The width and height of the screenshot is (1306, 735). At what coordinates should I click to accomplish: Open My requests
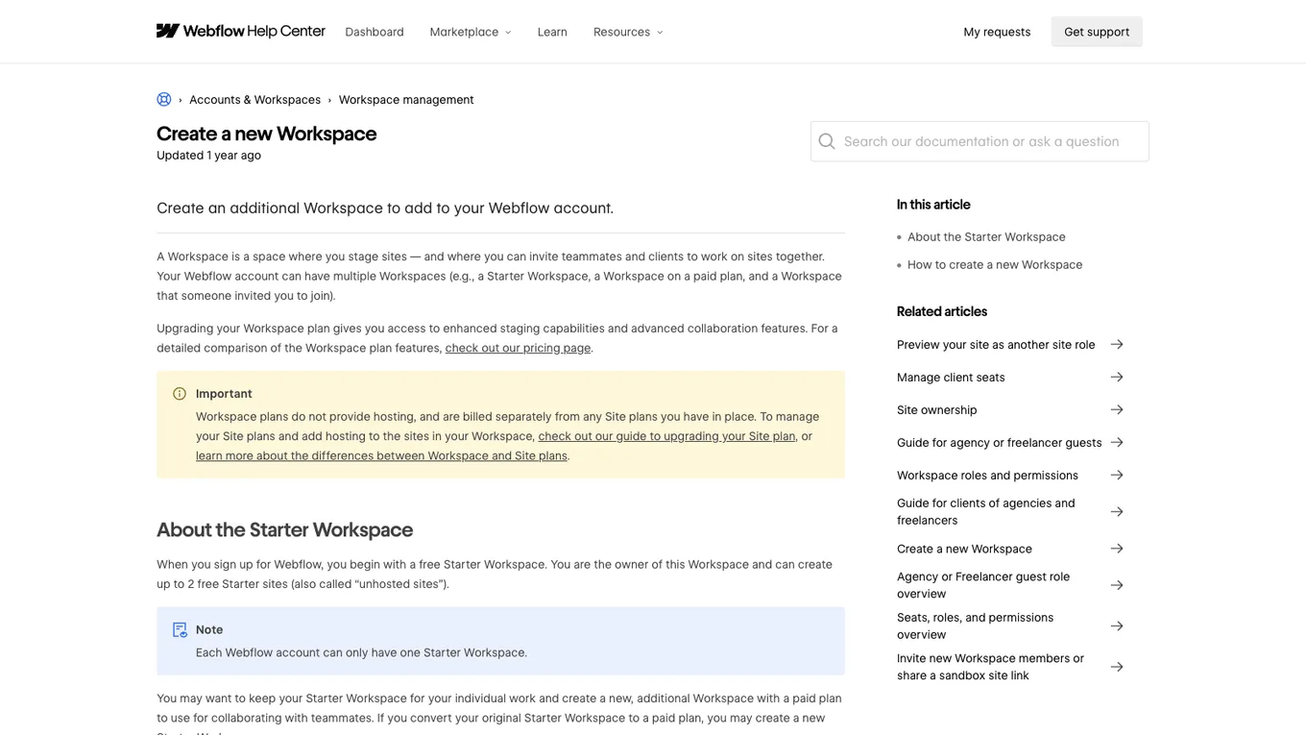tap(997, 32)
